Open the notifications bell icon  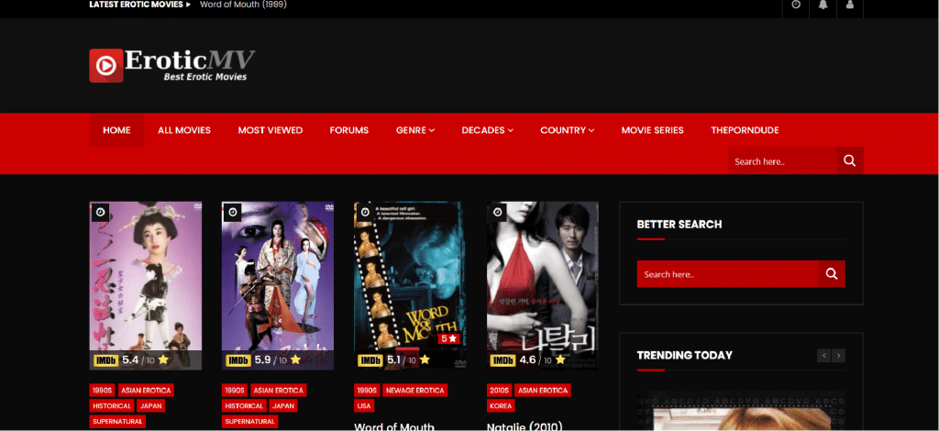[x=823, y=5]
